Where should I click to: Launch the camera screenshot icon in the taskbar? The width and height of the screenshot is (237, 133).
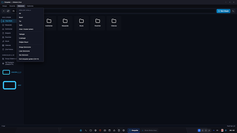(105, 131)
